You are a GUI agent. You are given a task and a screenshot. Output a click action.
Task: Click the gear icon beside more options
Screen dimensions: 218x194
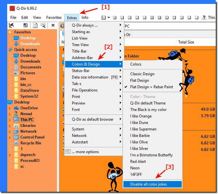point(68,152)
